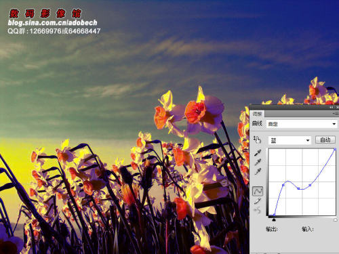The image size is (339, 254).
Task: Open the panel options menu
Action: pyautogui.click(x=336, y=114)
